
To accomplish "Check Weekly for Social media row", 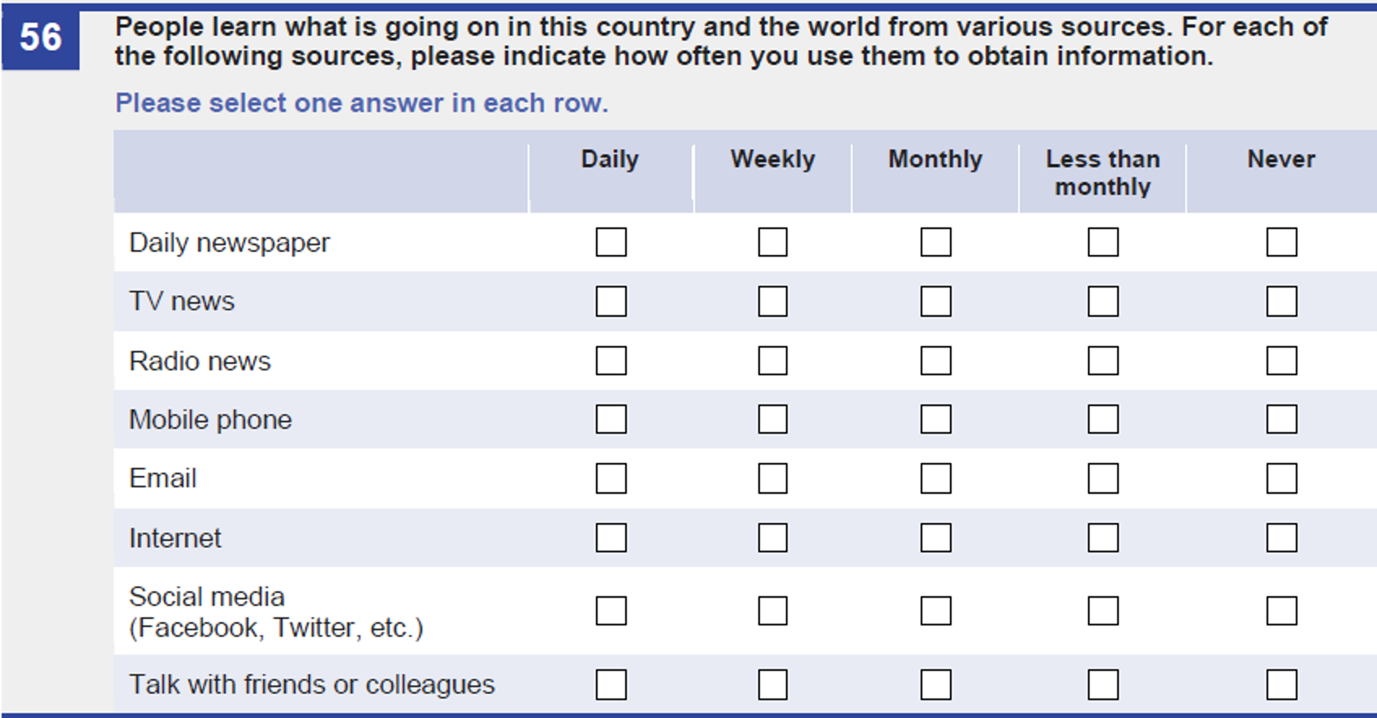I will tap(772, 611).
